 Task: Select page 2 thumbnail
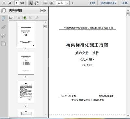click(x=26, y=63)
